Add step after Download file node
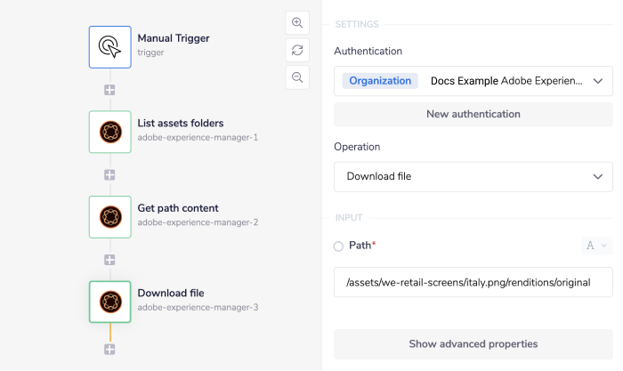Image resolution: width=623 pixels, height=371 pixels. point(110,350)
